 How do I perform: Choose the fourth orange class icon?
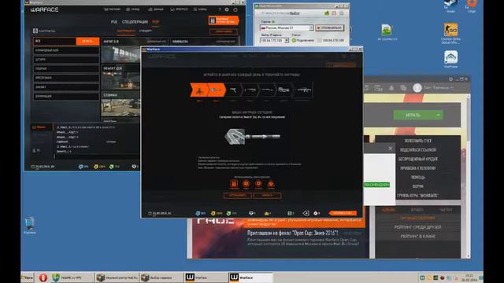(271, 184)
